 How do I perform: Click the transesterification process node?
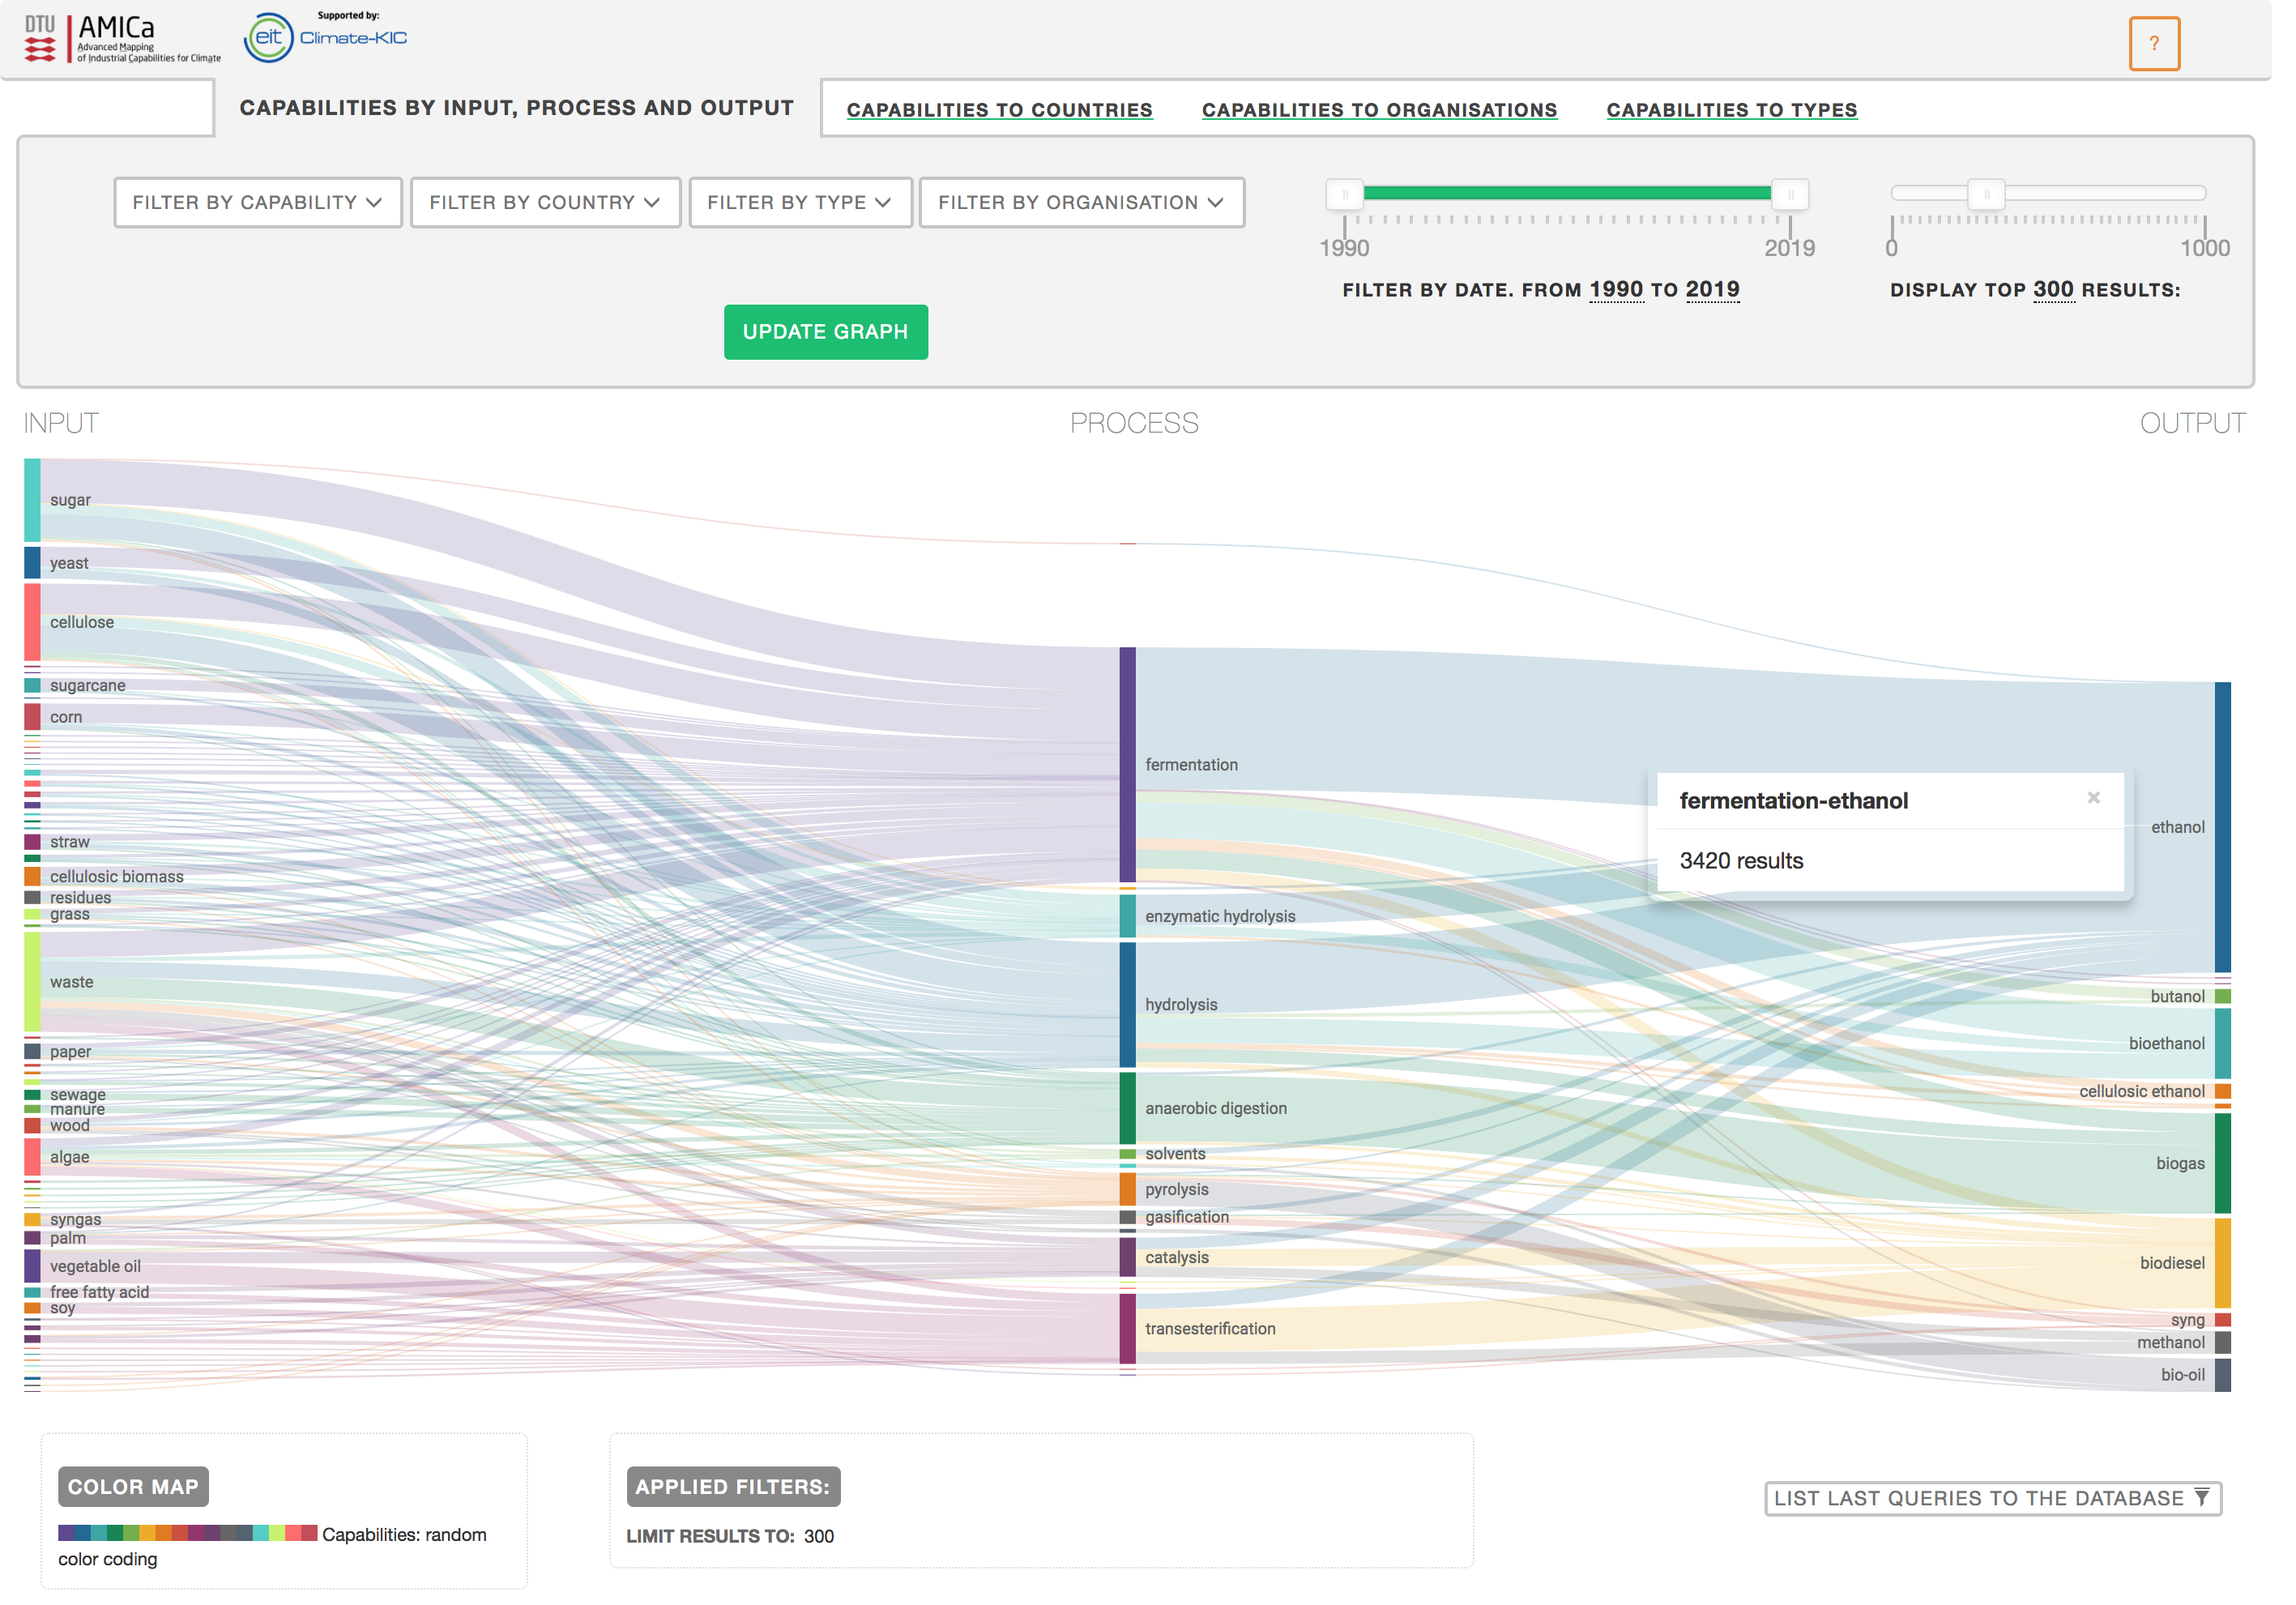click(x=1139, y=1342)
